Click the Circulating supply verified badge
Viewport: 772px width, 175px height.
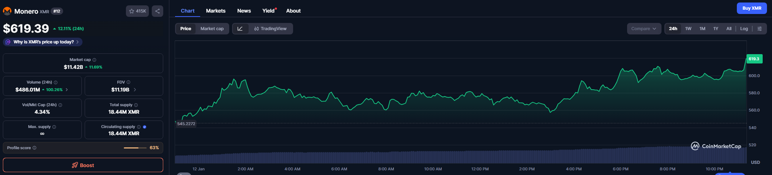tap(145, 127)
